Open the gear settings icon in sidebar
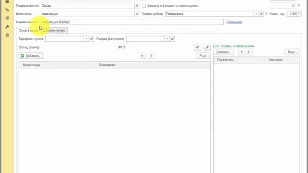This screenshot has height=173, width=308. [x=7, y=35]
